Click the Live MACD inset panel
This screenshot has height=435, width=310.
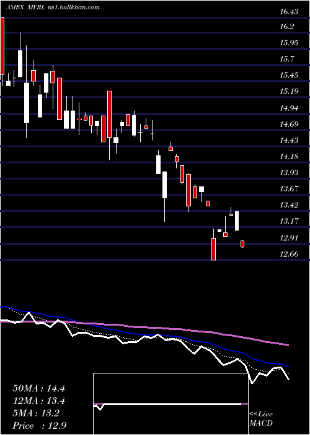170,404
